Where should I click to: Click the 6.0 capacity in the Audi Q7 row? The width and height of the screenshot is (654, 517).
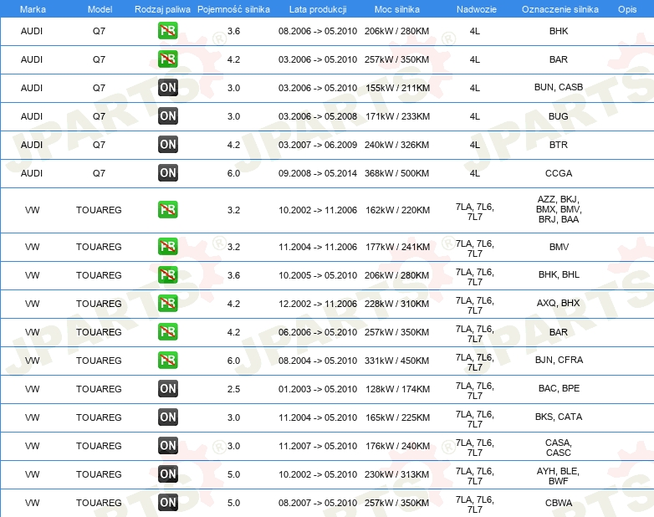tap(233, 173)
